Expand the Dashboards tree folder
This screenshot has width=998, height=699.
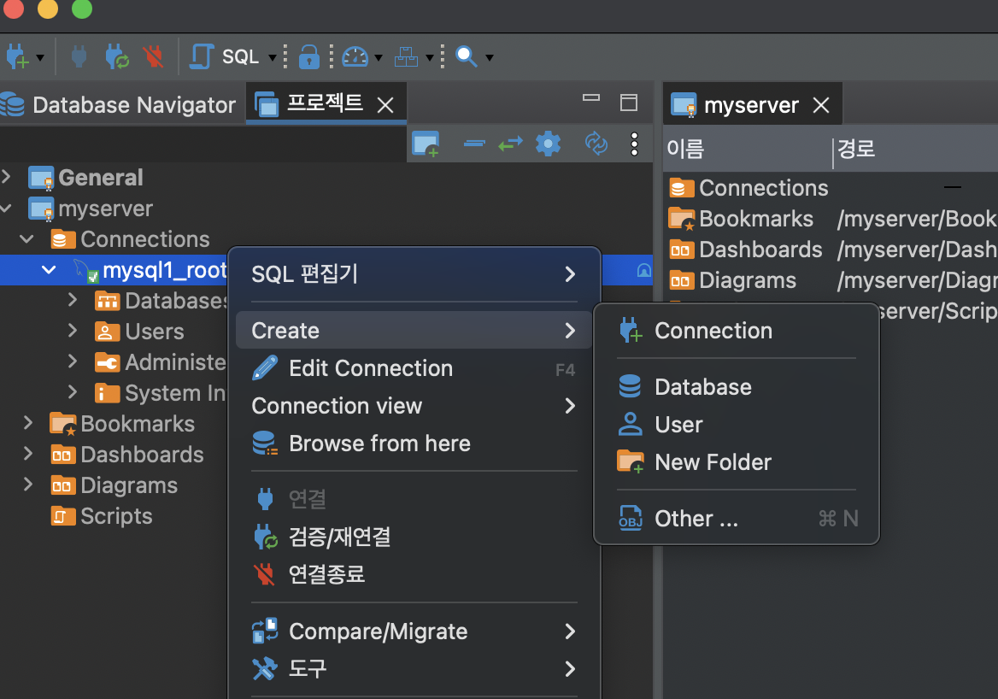click(28, 454)
